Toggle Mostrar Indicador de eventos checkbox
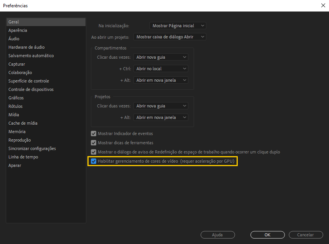Image resolution: width=329 pixels, height=244 pixels. 93,134
